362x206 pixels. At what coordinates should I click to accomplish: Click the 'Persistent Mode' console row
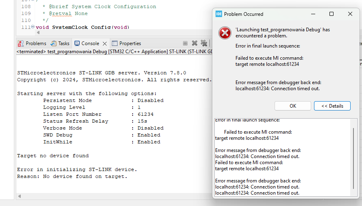click(103, 100)
